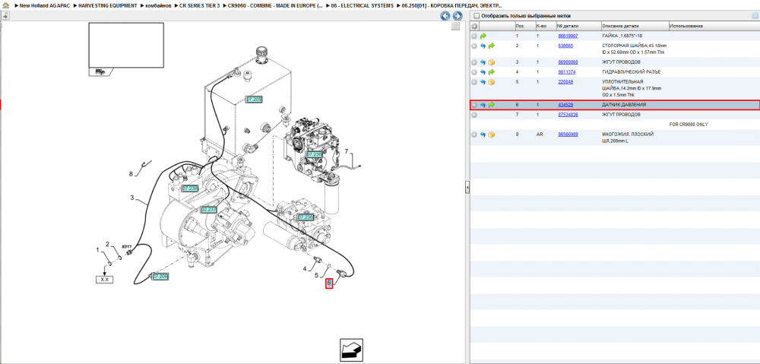
Task: Go to the next illustration arrow
Action: coord(456,16)
